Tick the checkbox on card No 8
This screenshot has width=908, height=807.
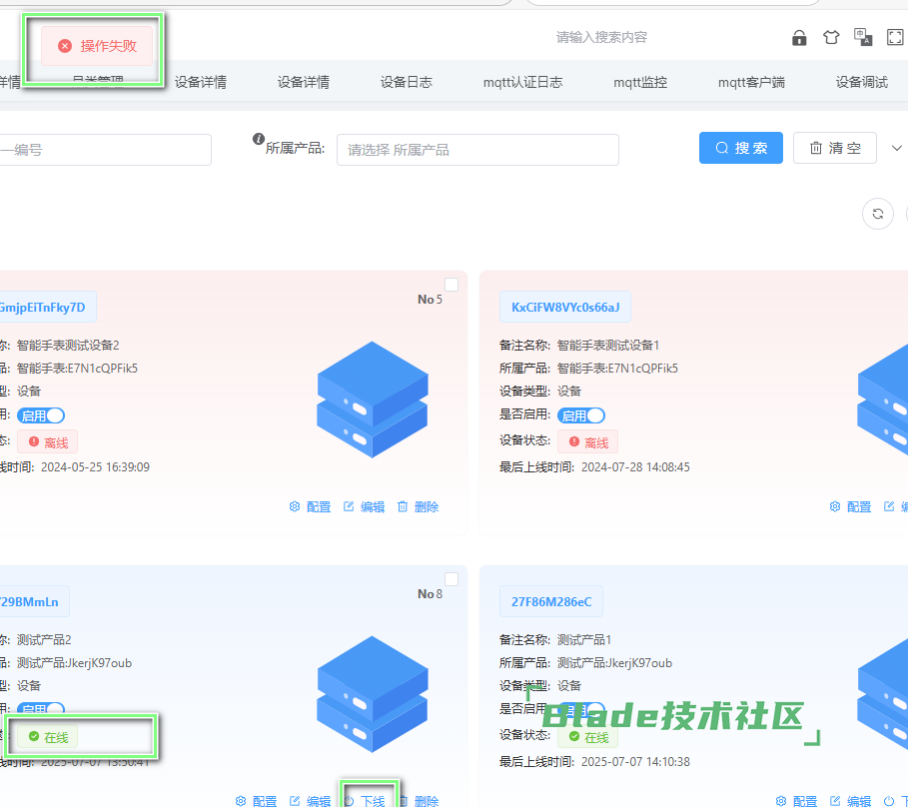point(452,579)
